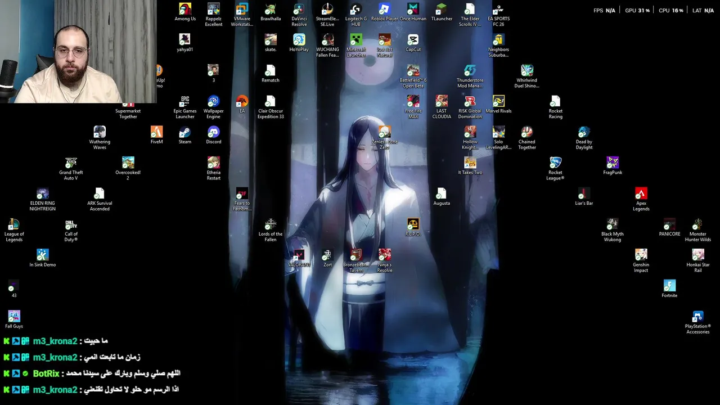Open the Liar's Bar shortcut
The image size is (720, 405).
(x=584, y=197)
